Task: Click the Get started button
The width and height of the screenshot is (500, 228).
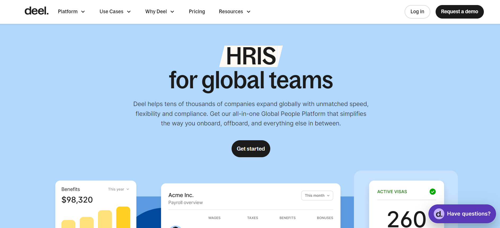Action: tap(251, 149)
